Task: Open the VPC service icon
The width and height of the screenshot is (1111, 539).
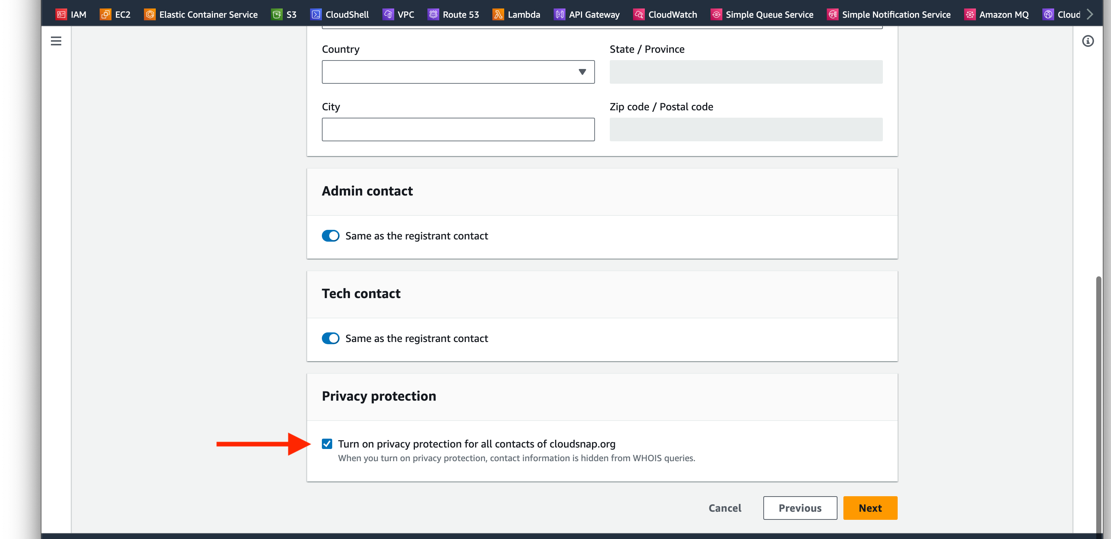Action: 388,15
